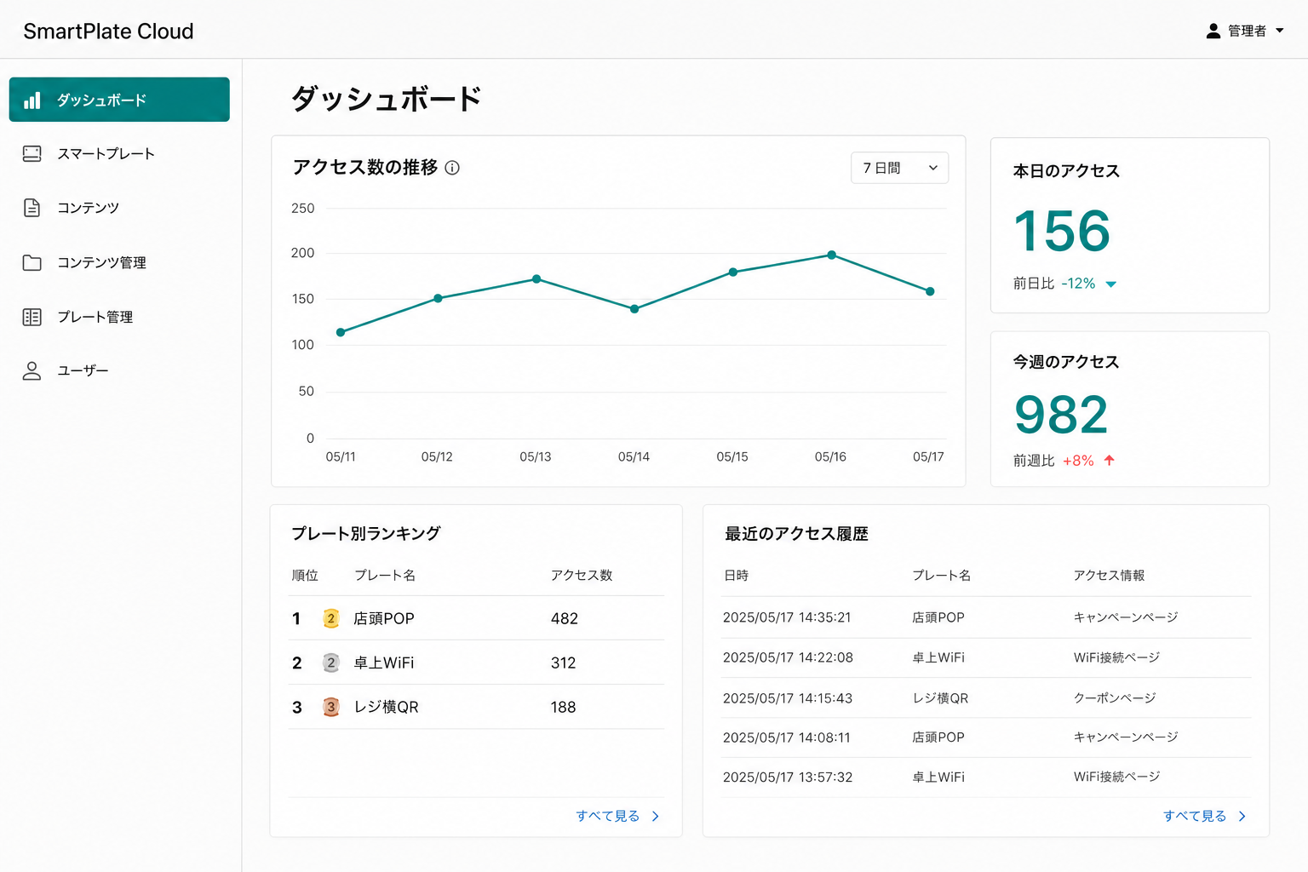Click the 05/14 data point on chart

click(x=634, y=309)
